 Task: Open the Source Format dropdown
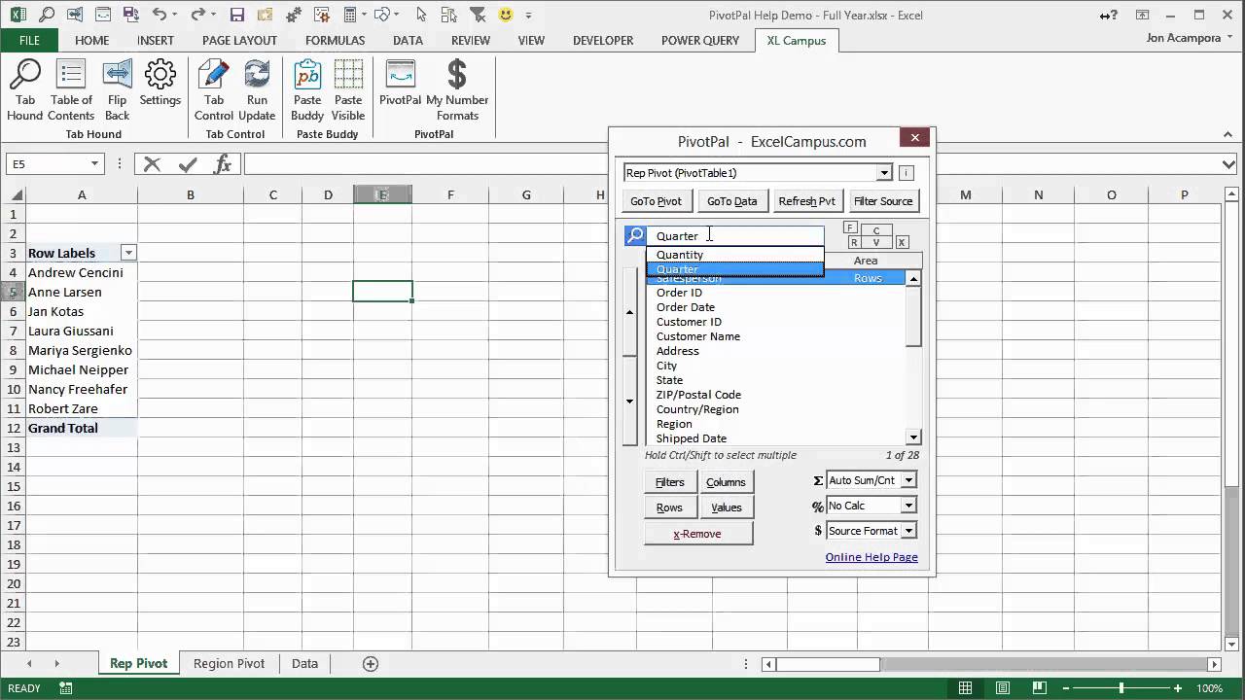click(x=907, y=531)
